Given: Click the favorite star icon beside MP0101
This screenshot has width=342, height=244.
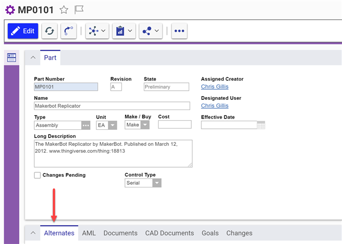Looking at the screenshot, I should pos(64,10).
